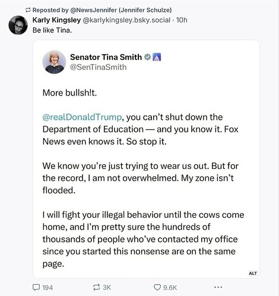Click the repost arrows icon

coord(97,287)
